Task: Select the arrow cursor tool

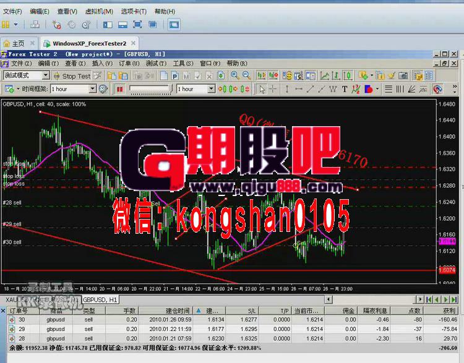Action: coord(262,89)
